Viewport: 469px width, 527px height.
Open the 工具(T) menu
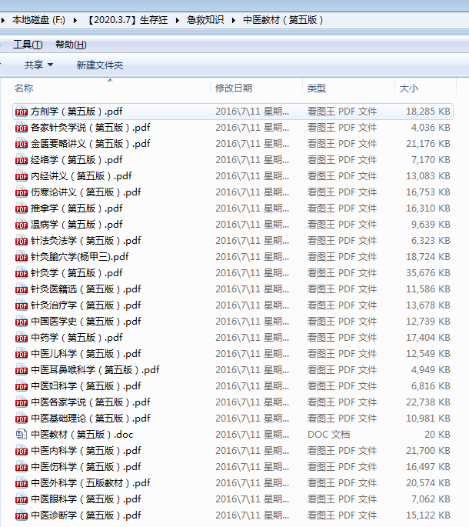click(28, 45)
